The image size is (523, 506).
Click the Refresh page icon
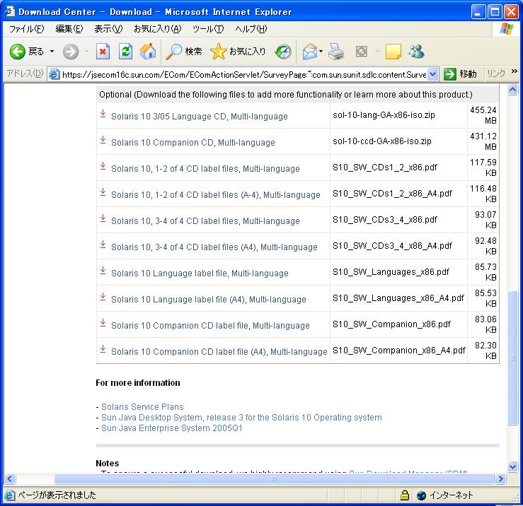coord(125,52)
